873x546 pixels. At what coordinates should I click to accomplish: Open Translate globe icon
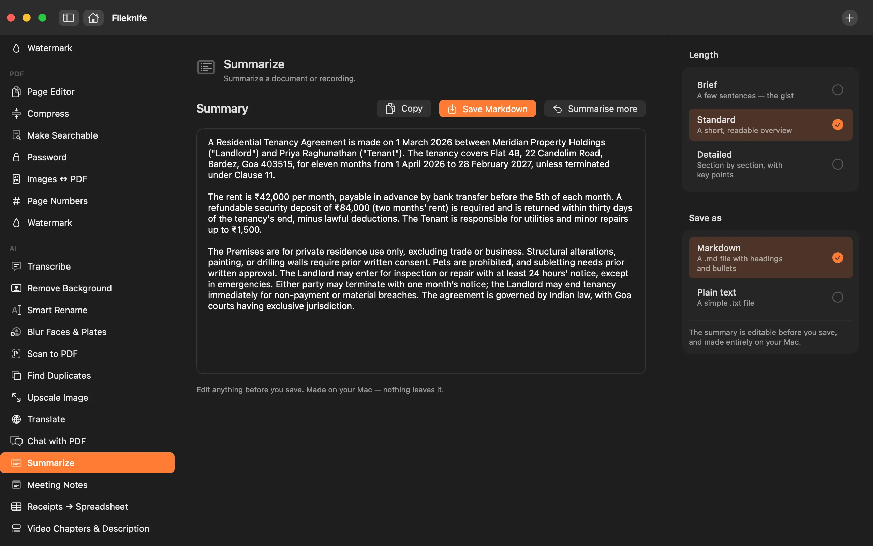16,419
